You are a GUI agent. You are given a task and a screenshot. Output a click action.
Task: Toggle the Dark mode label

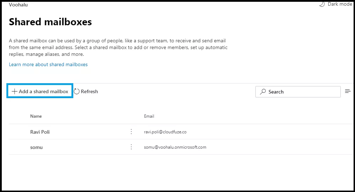340,4
